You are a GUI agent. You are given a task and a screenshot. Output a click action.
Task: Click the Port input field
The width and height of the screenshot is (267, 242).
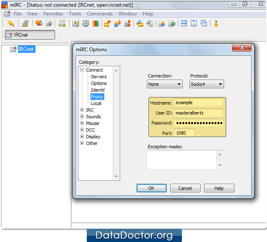184,133
